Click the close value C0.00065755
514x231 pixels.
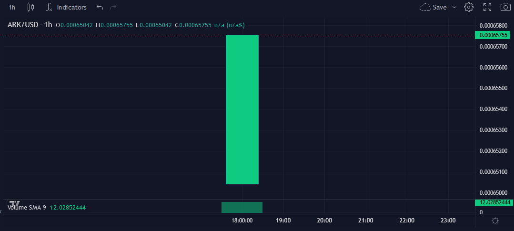(x=193, y=25)
